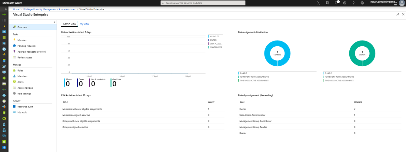
Task: Open All services list icon in portal sidebar
Action: [x=4, y=20]
